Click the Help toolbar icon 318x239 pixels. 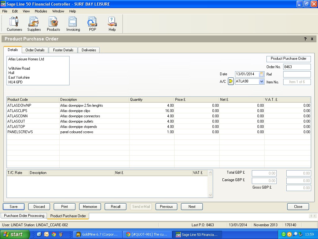tap(112, 24)
